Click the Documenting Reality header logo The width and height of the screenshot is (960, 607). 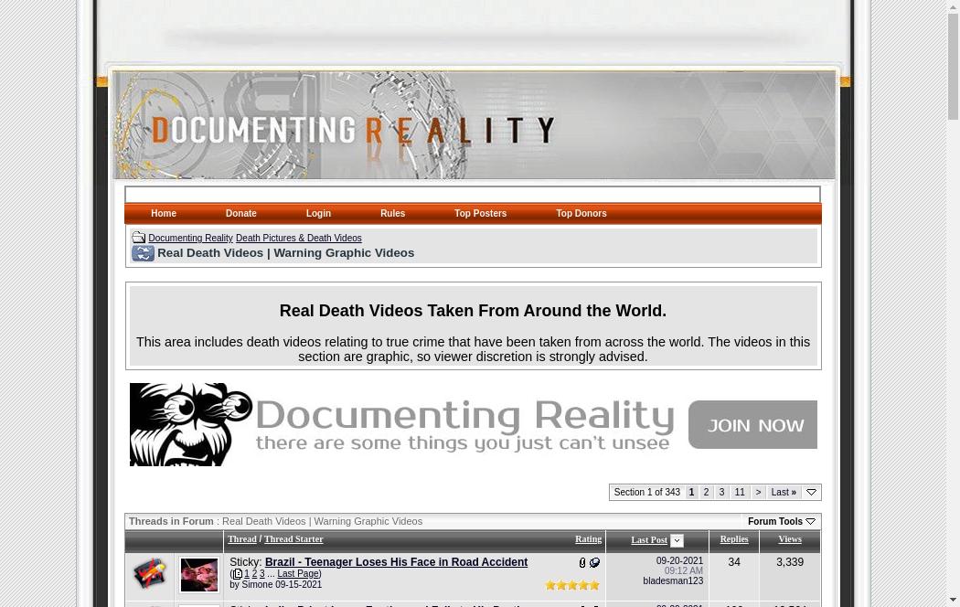[x=353, y=131]
